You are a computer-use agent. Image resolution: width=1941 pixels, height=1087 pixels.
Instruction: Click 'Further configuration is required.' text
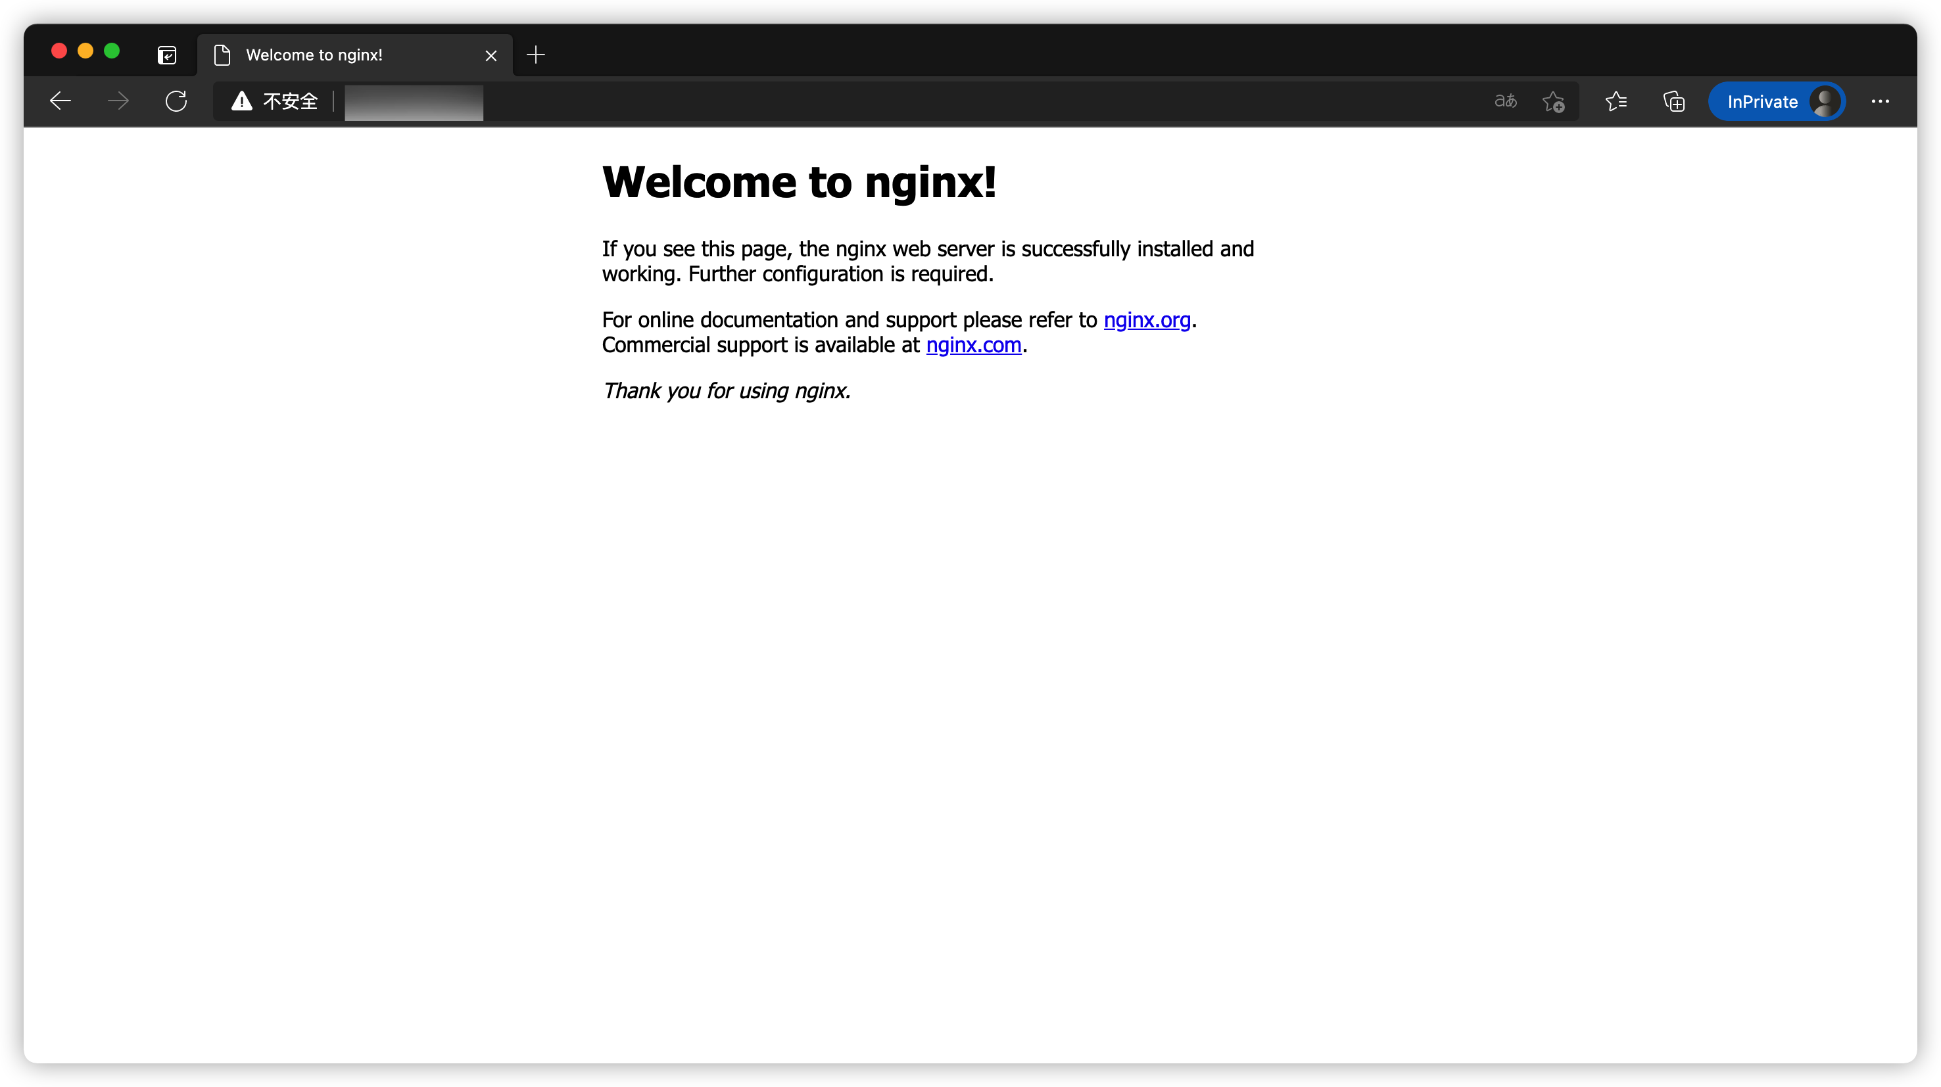point(841,274)
